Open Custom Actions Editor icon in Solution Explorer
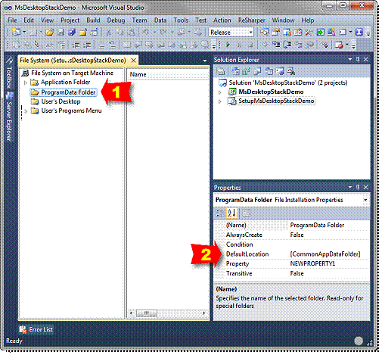385x358 pixels. pos(280,71)
